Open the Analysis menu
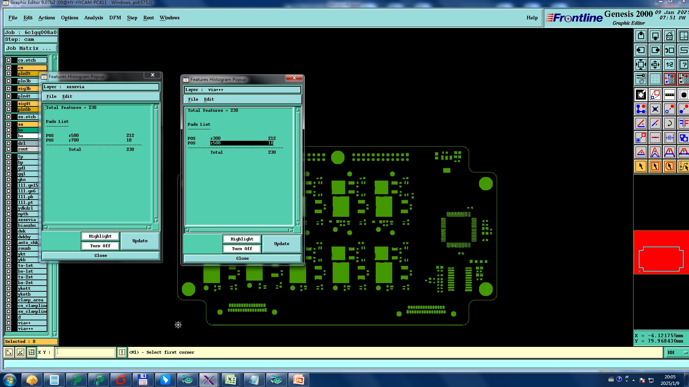 [93, 18]
